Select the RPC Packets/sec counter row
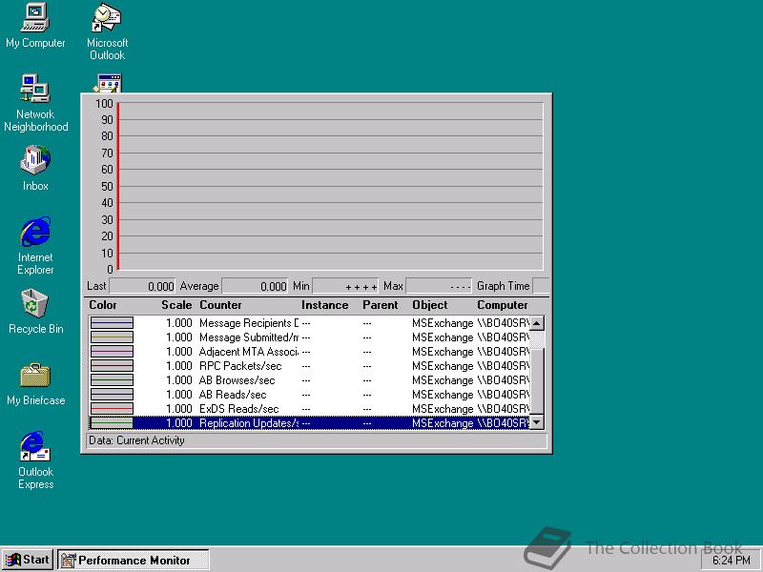This screenshot has width=763, height=572. [309, 366]
